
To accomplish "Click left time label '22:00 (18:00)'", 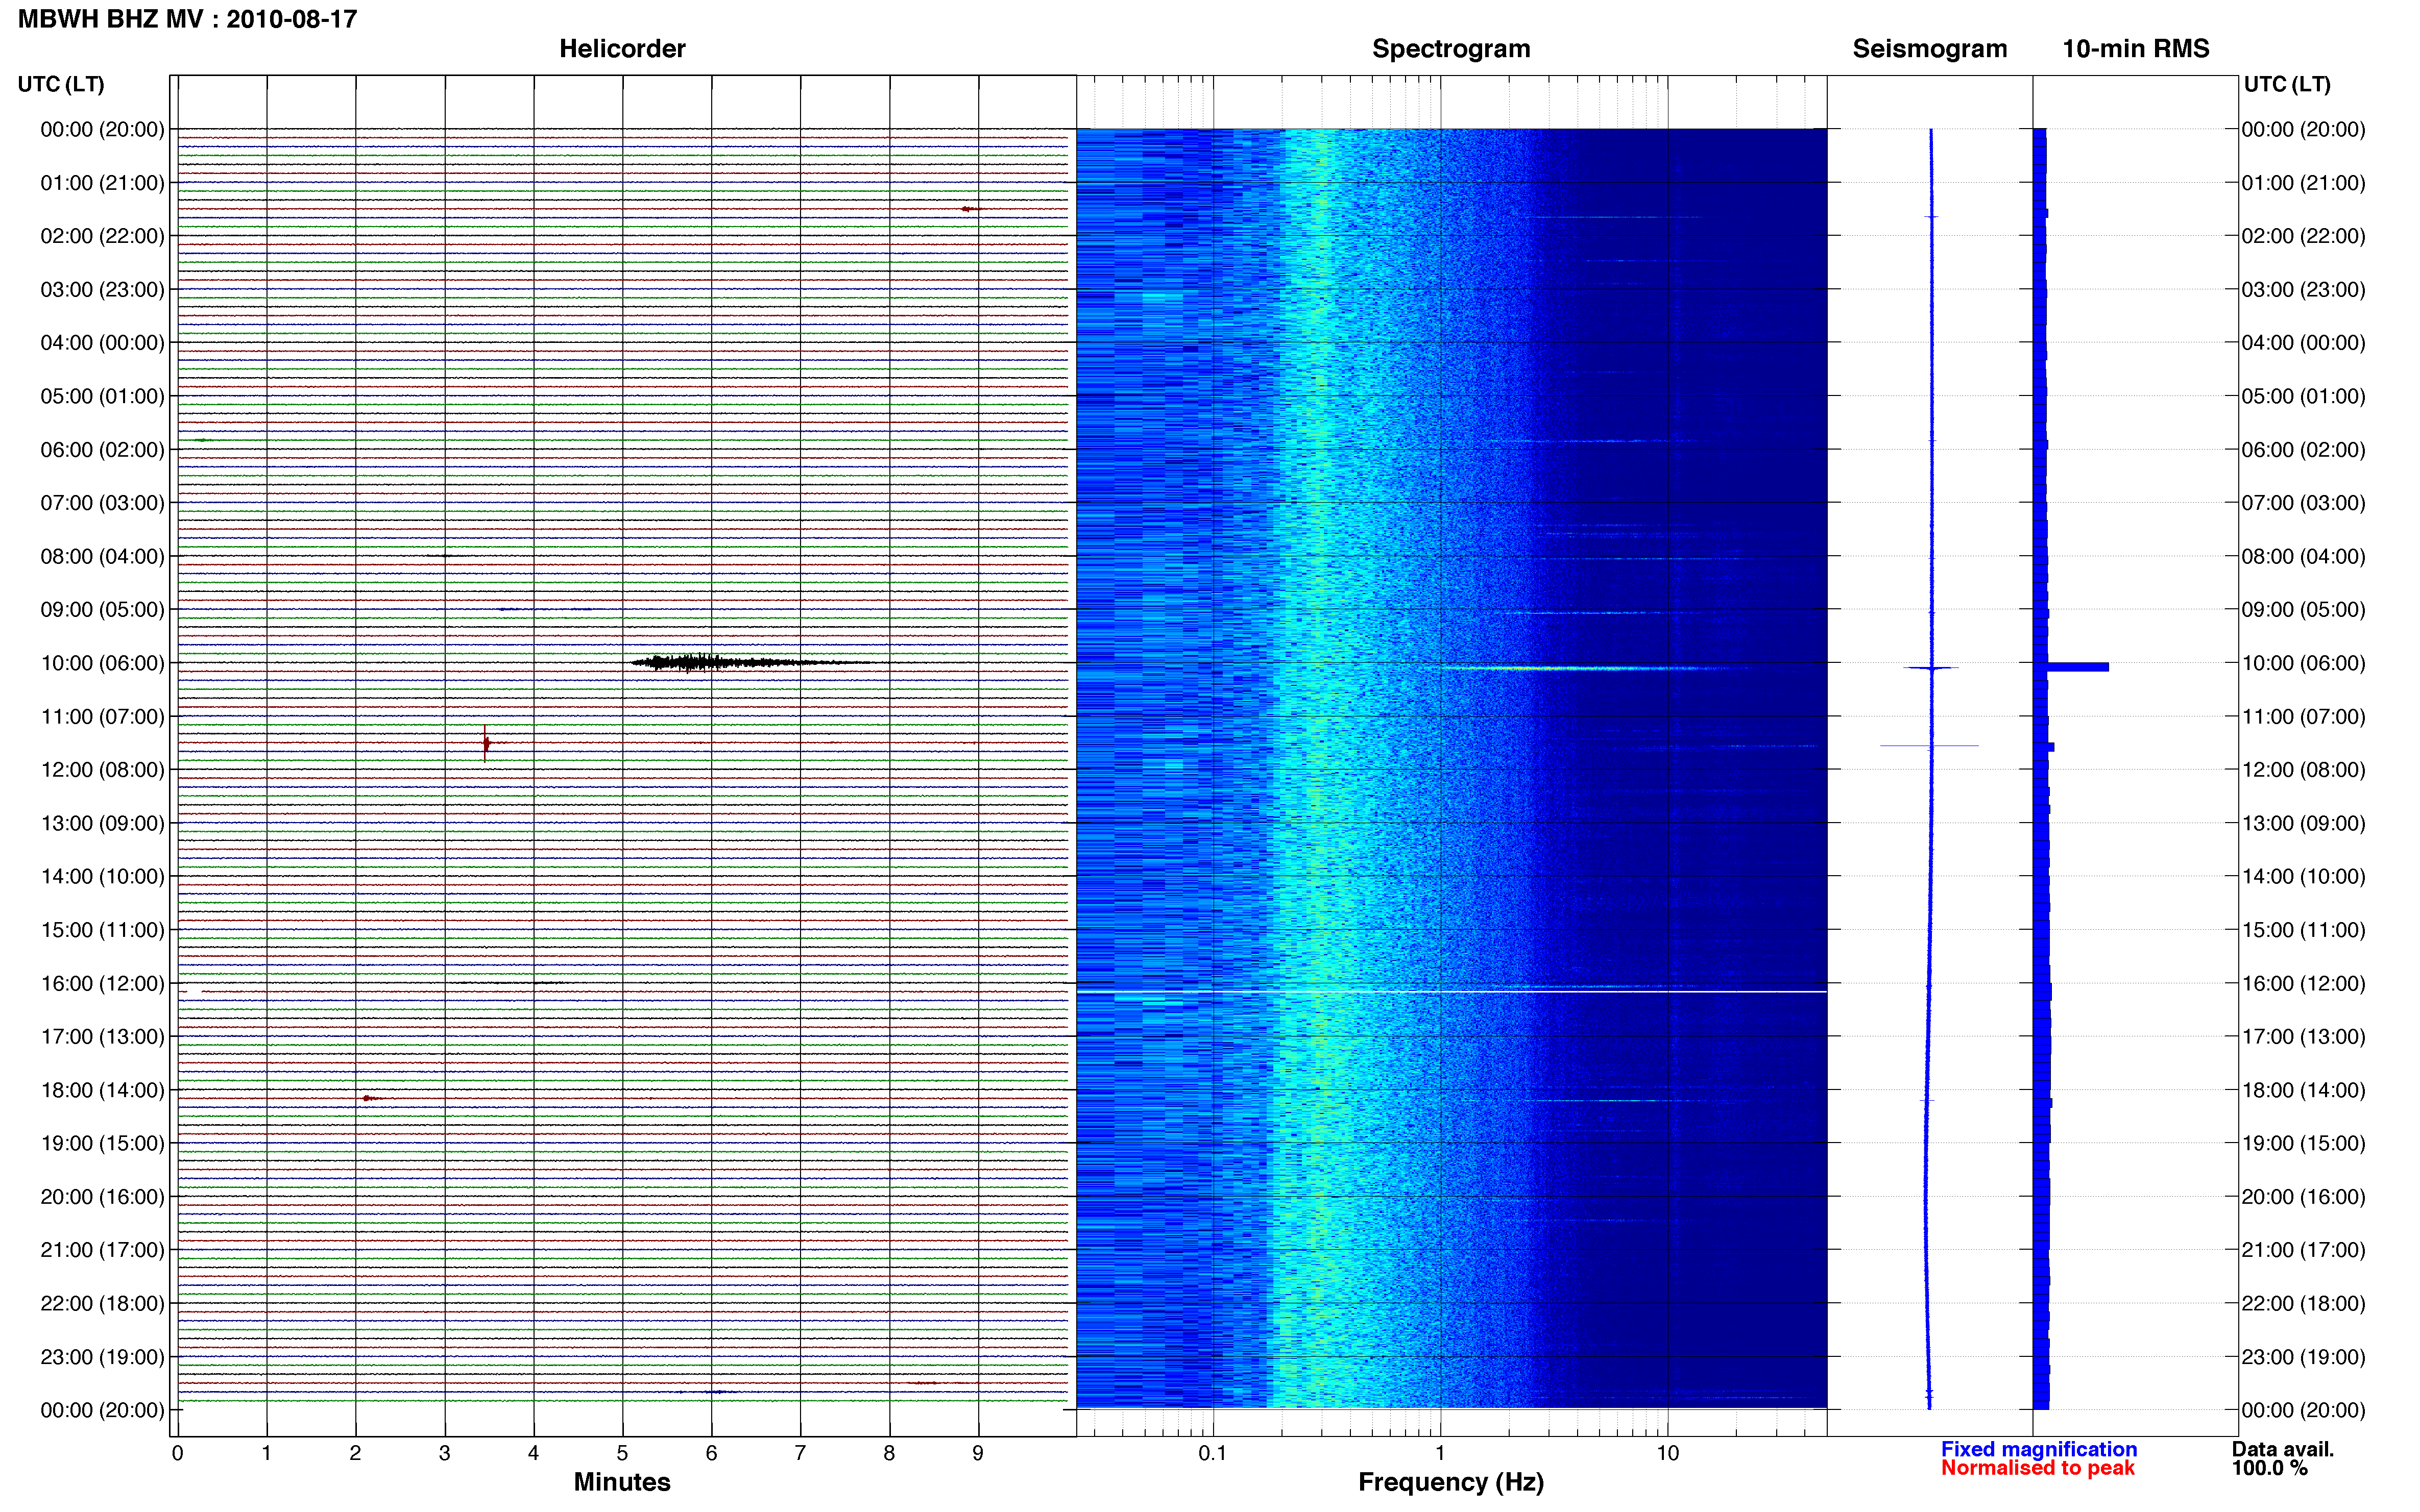I will pyautogui.click(x=102, y=1303).
